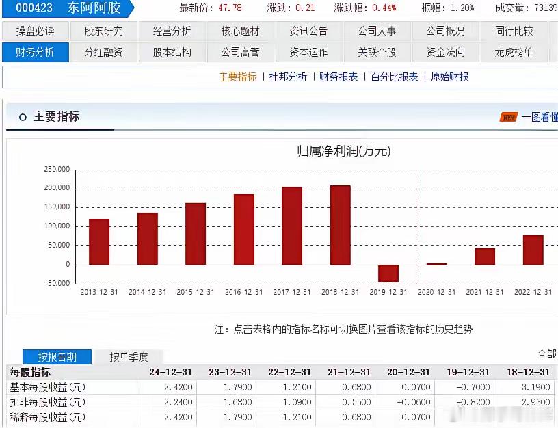Screen dimensions: 558x428
Task: Click the 基本每股收益(元) indicator name
Action: [x=48, y=387]
